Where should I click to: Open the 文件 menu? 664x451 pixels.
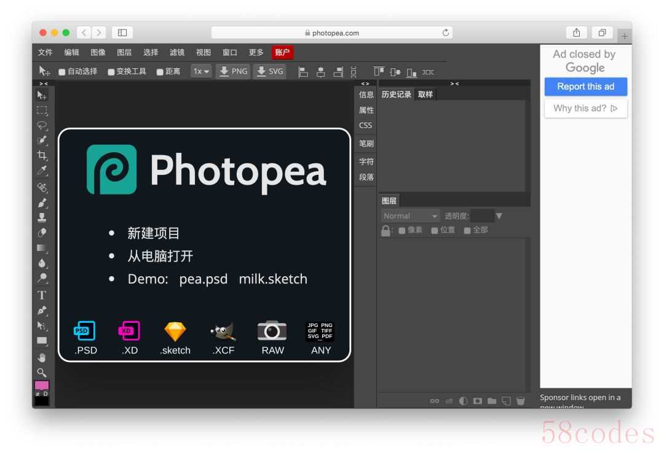point(45,52)
